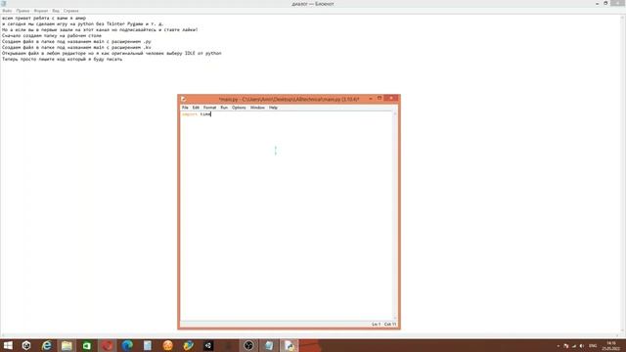Image resolution: width=626 pixels, height=352 pixels.
Task: Click Notepad line ending with расширением .py
Action: 76,41
